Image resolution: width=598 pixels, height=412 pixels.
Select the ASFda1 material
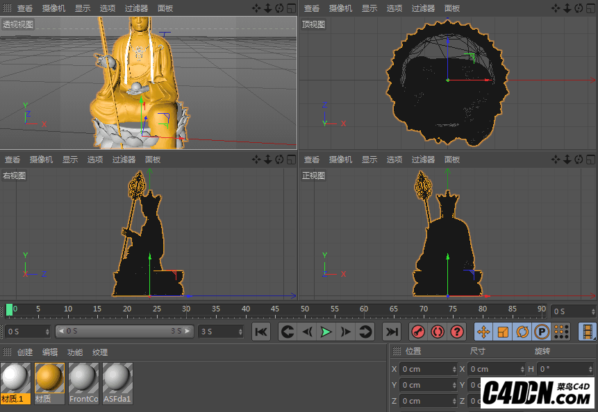[x=118, y=383]
